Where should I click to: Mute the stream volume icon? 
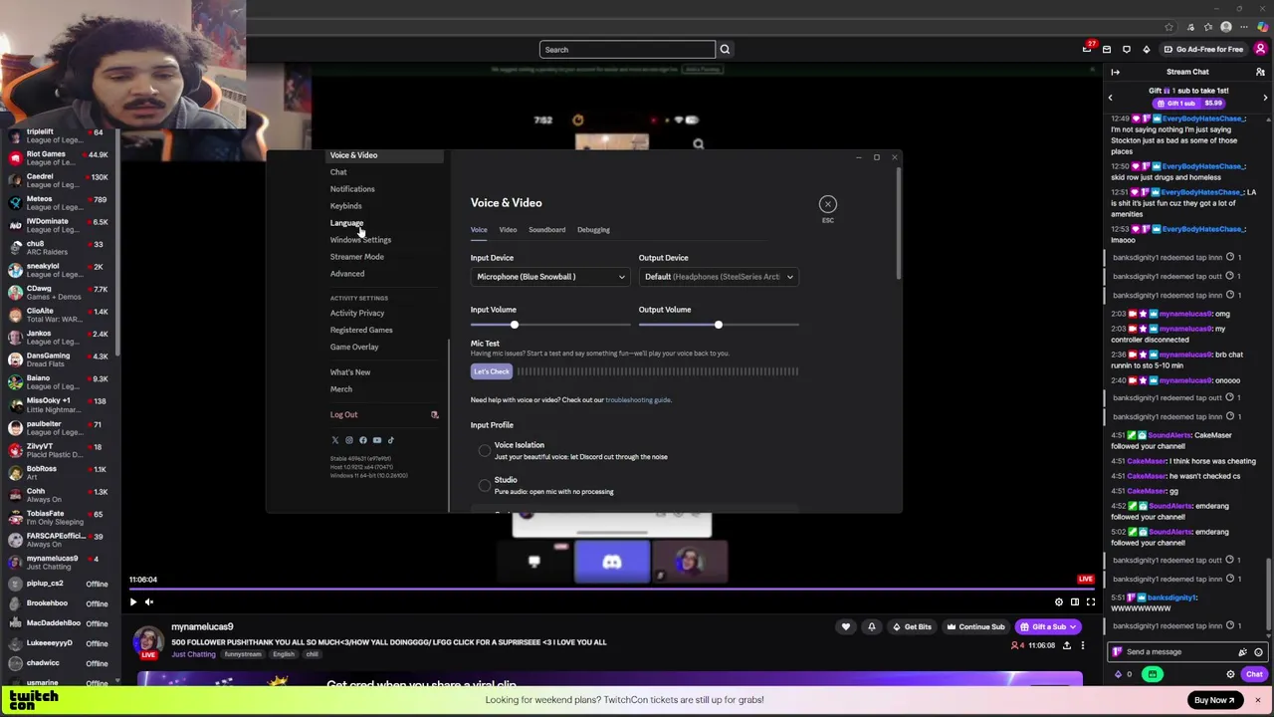(x=149, y=601)
